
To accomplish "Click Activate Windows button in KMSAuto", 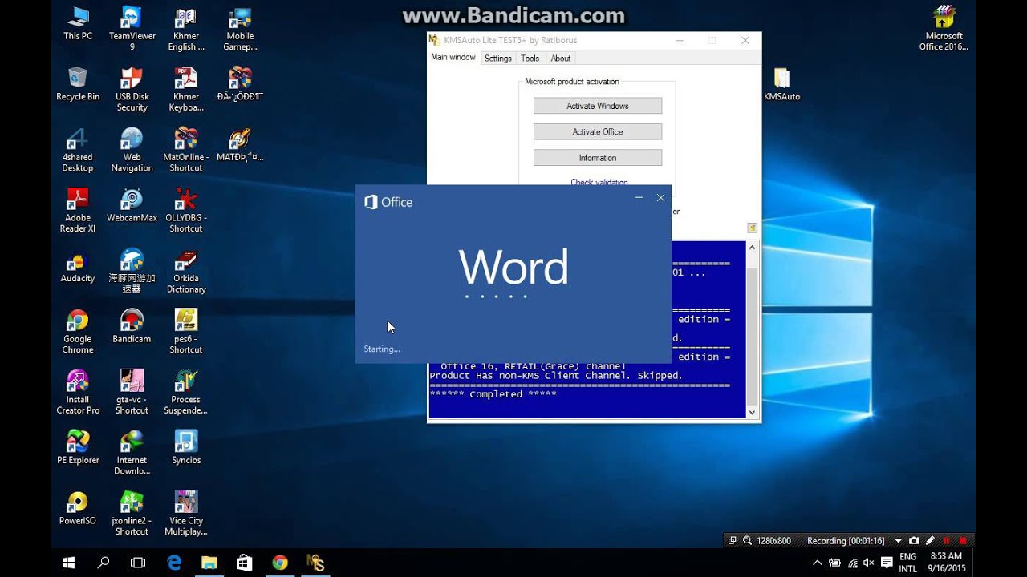I will coord(598,106).
